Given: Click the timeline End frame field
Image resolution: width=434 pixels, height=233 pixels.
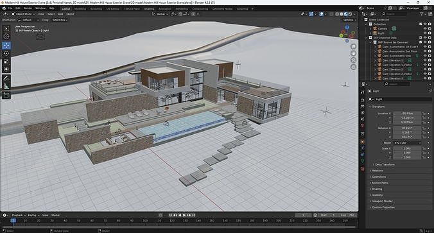Looking at the screenshot, I should (x=347, y=215).
